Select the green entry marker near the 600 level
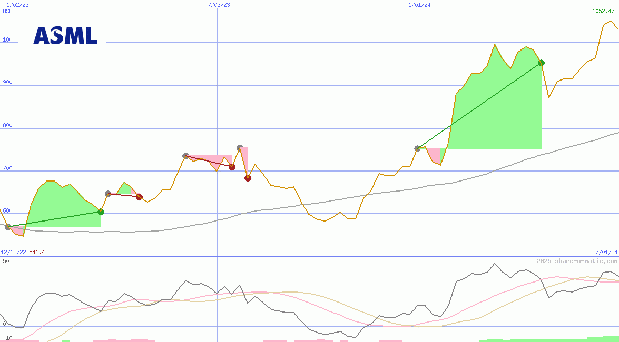Viewport: 619px width, 342px height. pyautogui.click(x=101, y=212)
